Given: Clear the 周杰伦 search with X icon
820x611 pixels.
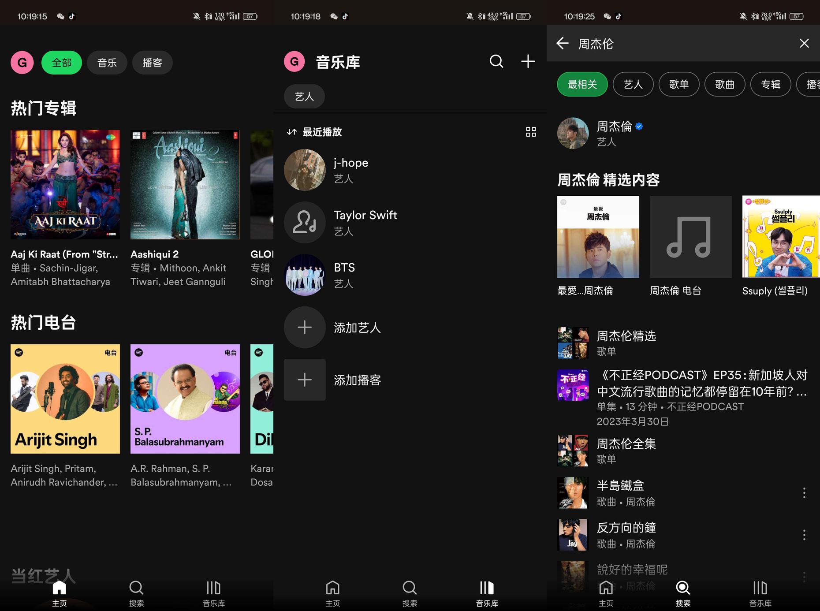Looking at the screenshot, I should coord(804,43).
